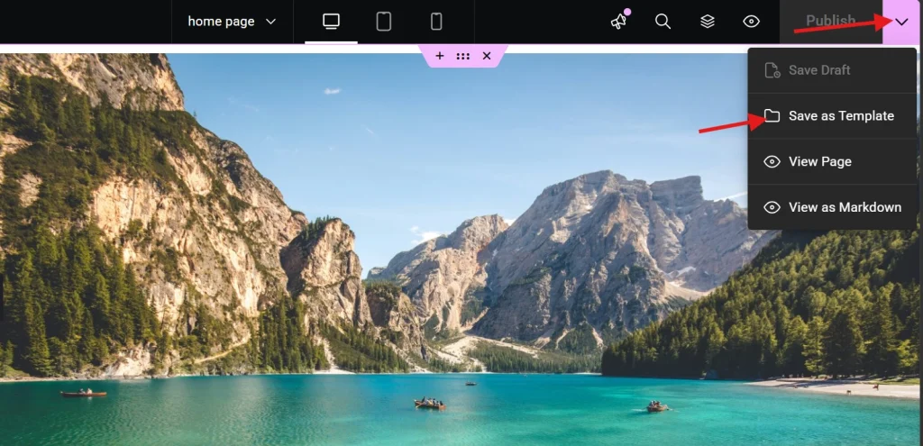Choose Save as Template option

coord(832,116)
